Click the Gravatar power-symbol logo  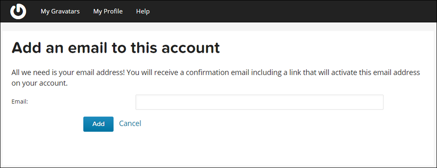(18, 11)
